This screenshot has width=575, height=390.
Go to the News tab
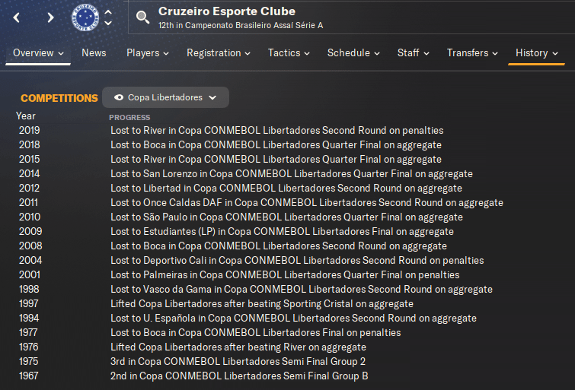pyautogui.click(x=94, y=53)
